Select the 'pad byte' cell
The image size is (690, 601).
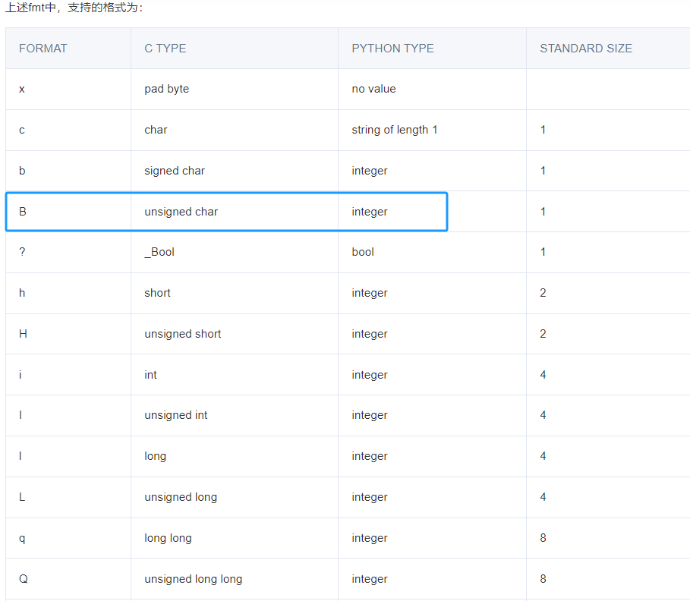click(x=167, y=89)
